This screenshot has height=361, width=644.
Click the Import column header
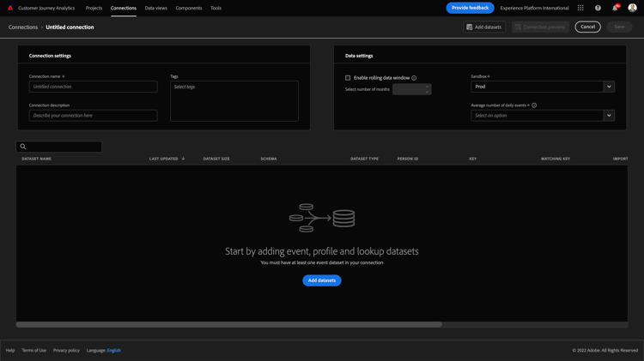620,159
